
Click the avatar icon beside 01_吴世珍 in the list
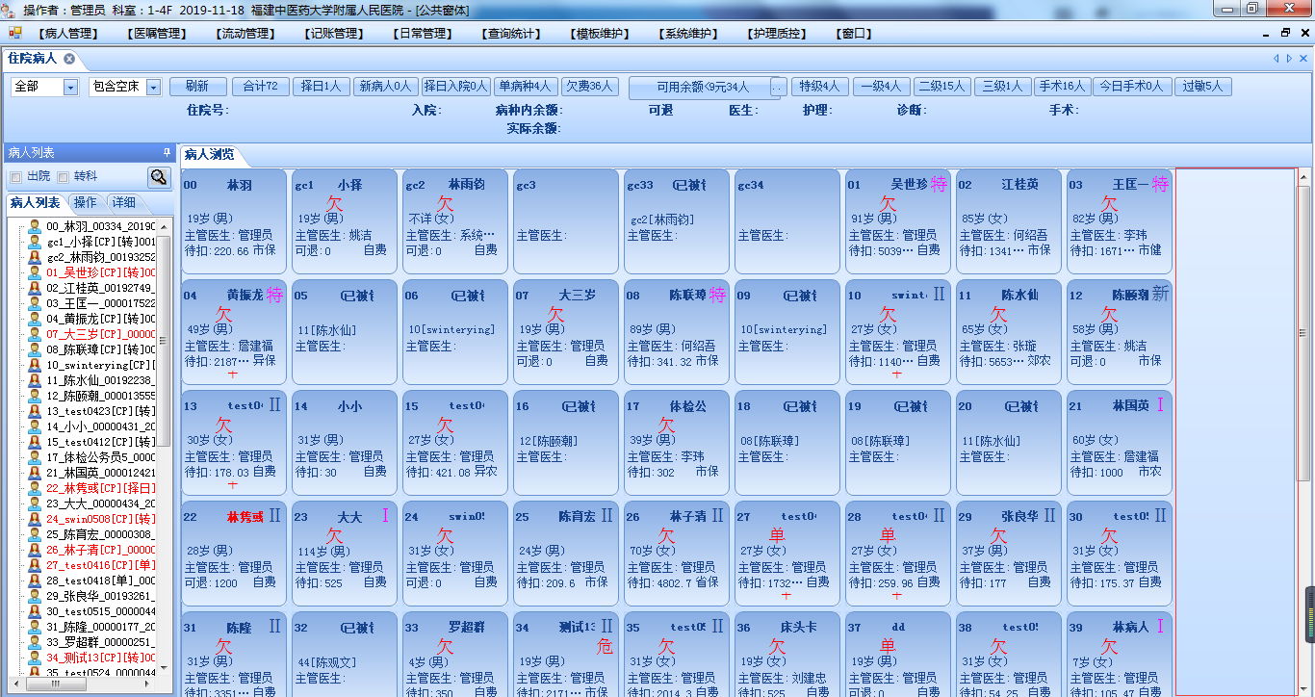click(x=35, y=272)
